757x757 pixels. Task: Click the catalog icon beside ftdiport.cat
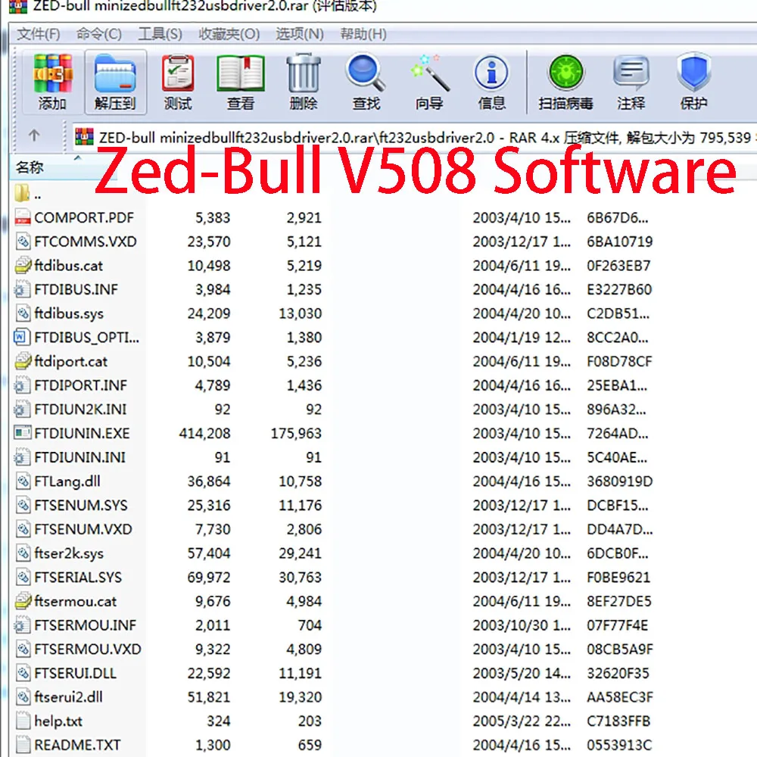(x=22, y=361)
